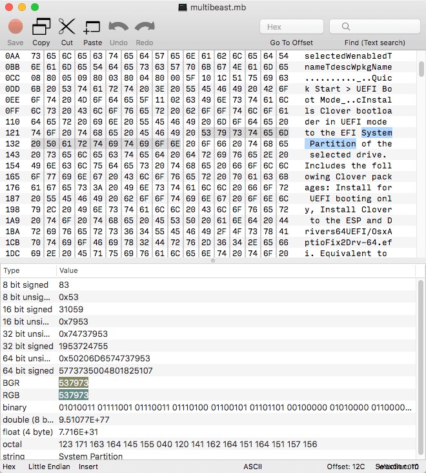This screenshot has height=473, width=426.
Task: Click the green zoom window button
Action: pos(35,7)
